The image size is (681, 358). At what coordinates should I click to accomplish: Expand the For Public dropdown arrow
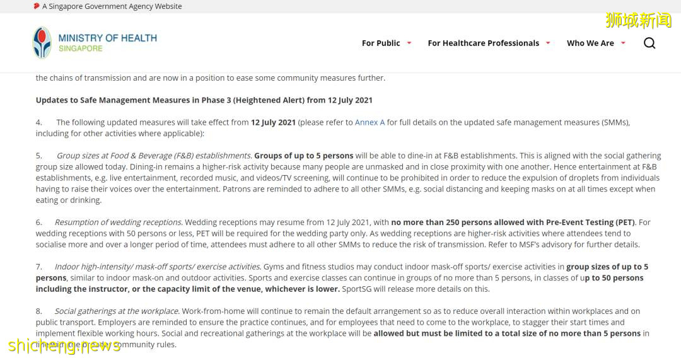click(409, 43)
